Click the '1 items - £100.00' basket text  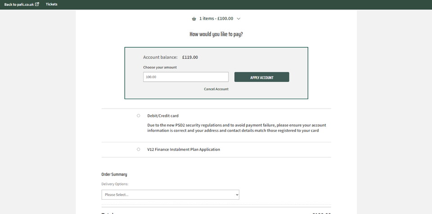pyautogui.click(x=216, y=19)
